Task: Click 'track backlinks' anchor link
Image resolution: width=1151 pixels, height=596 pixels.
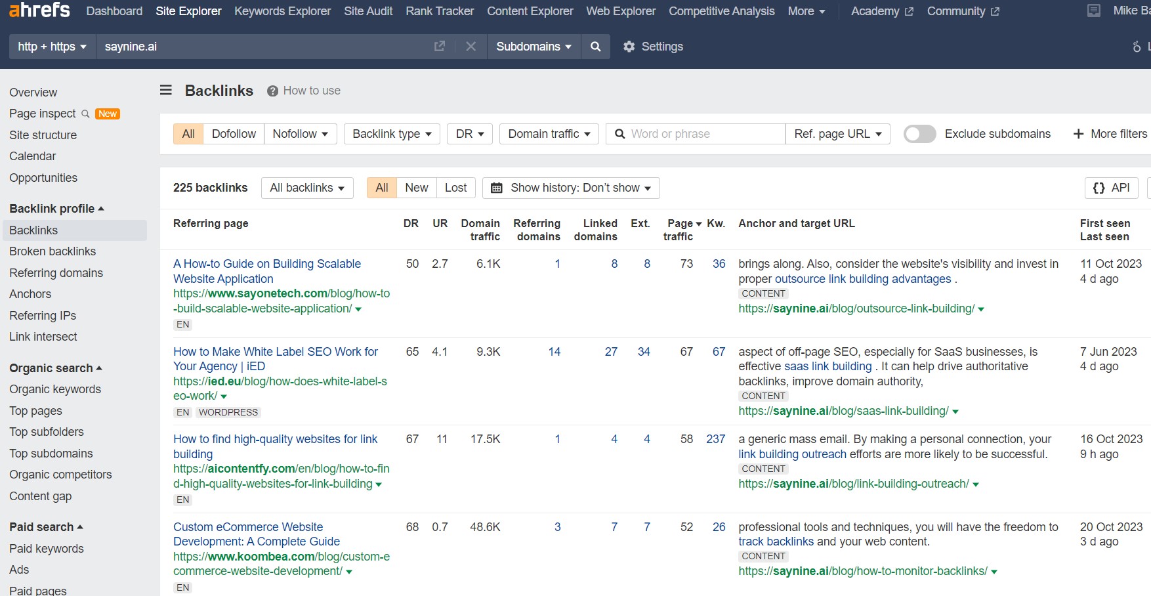Action: tap(776, 542)
